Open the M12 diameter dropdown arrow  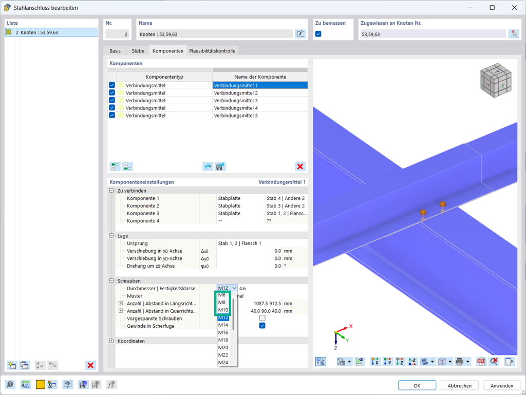point(234,288)
